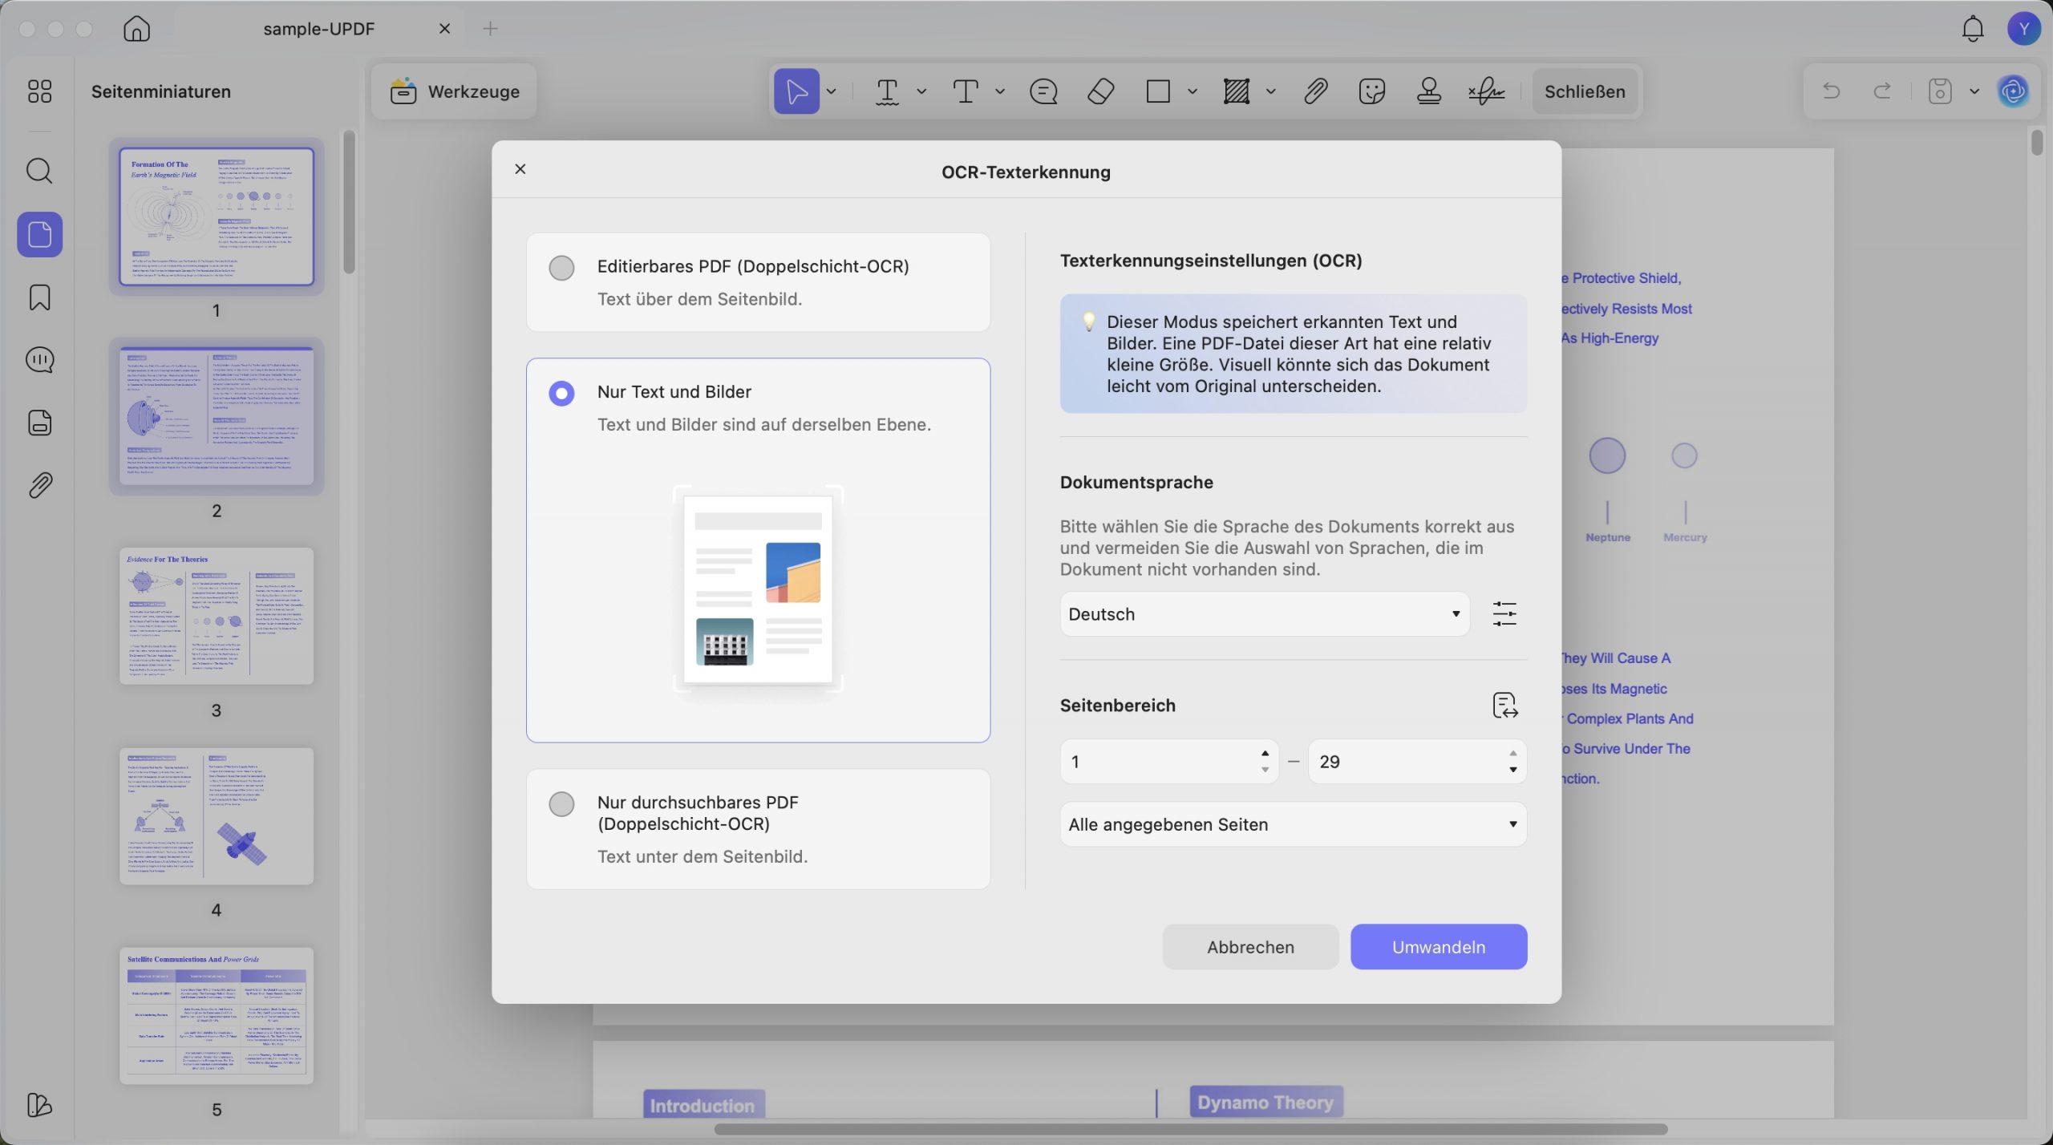The width and height of the screenshot is (2053, 1145).
Task: Open the Deutsch language dropdown
Action: pyautogui.click(x=1265, y=614)
